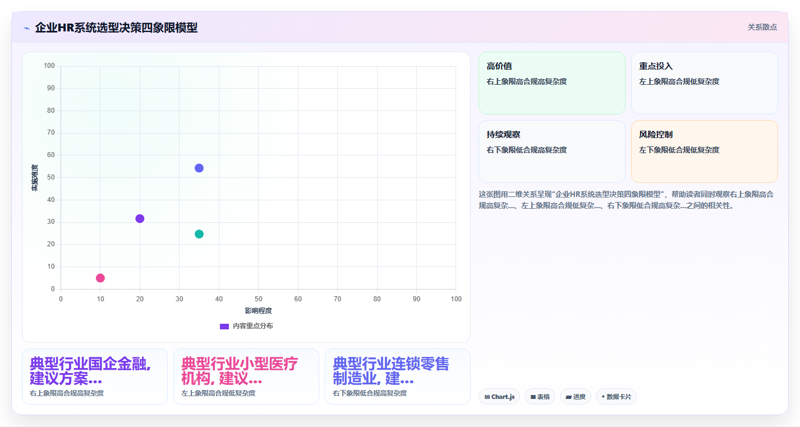This screenshot has width=800, height=427.
Task: Select the 典型行业国企金融 card
Action: tap(95, 377)
